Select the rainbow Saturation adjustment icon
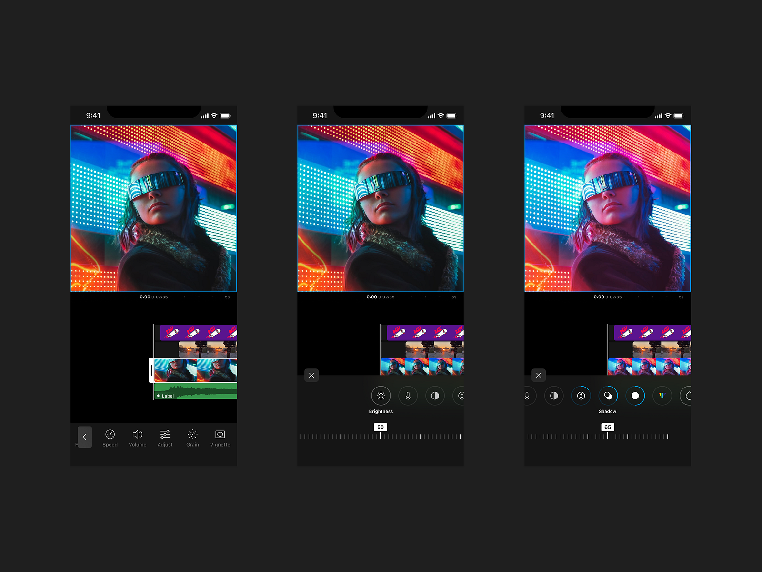The image size is (762, 572). click(662, 396)
